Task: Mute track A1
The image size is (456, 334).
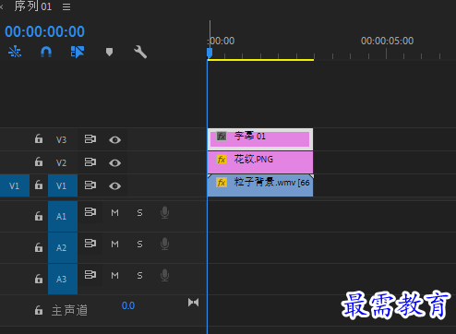Action: [x=114, y=212]
